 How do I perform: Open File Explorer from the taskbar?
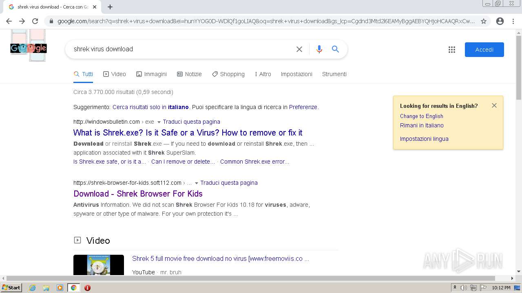(x=46, y=288)
